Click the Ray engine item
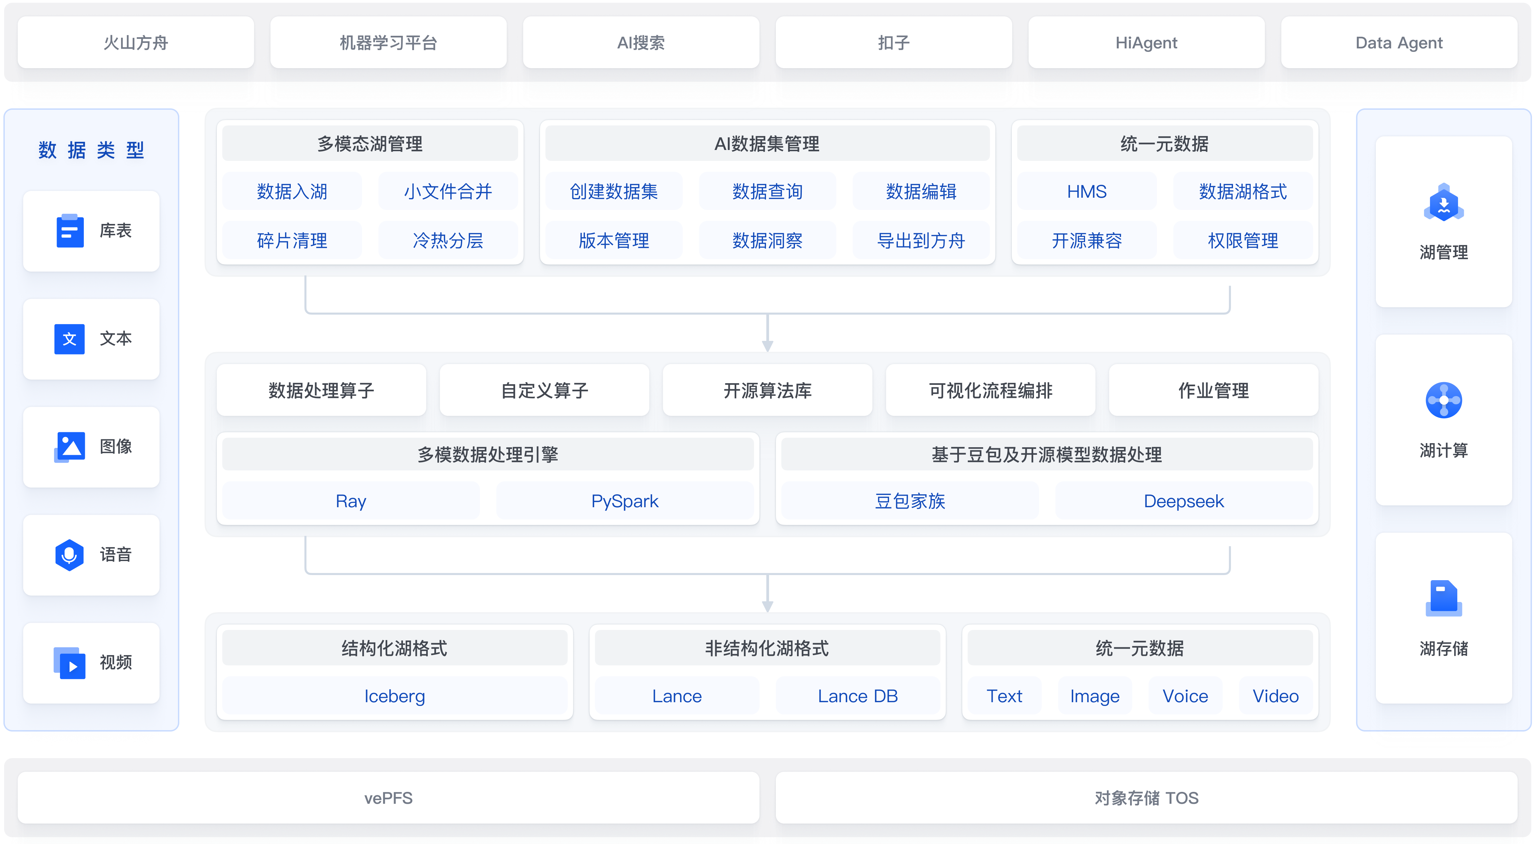The height and width of the screenshot is (844, 1534). 351,501
